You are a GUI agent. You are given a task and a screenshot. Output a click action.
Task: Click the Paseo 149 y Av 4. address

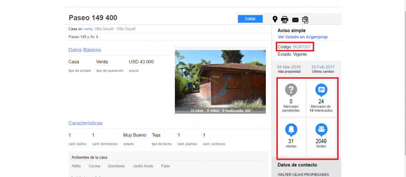tap(83, 37)
